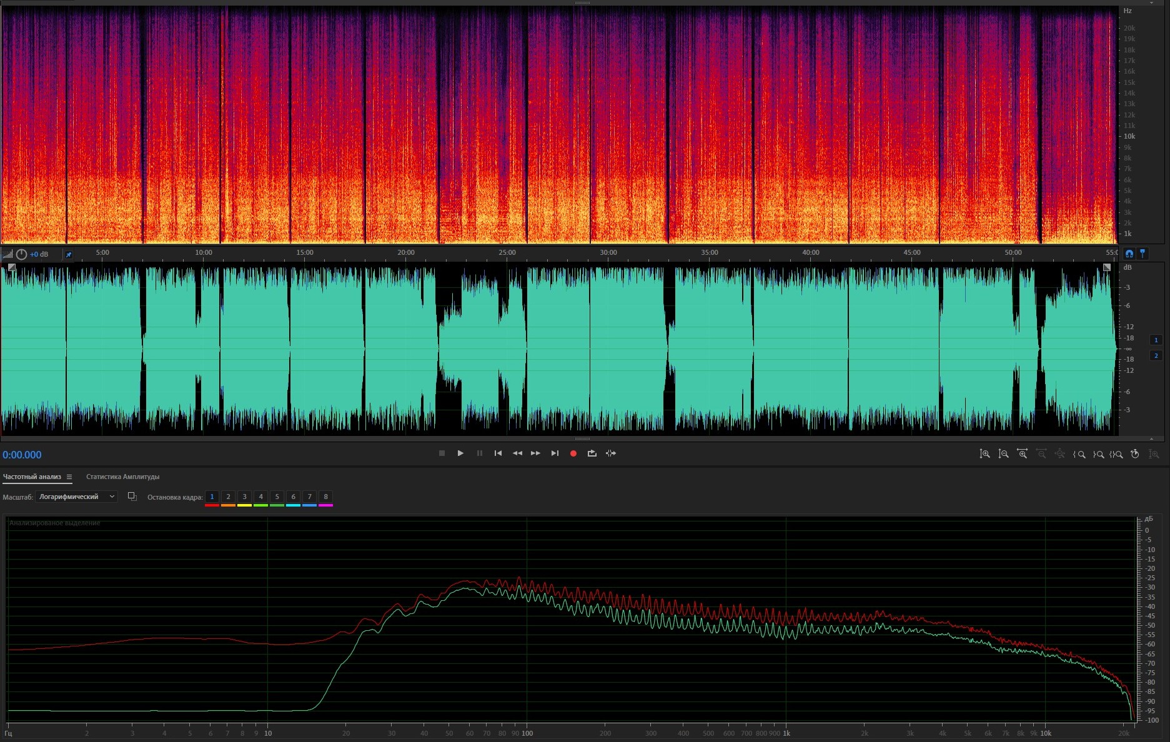Switch to Статистика Амплитуды tab

pyautogui.click(x=122, y=477)
